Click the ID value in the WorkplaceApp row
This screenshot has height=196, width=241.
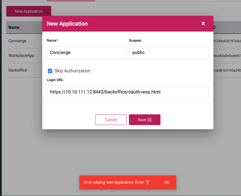point(227,56)
